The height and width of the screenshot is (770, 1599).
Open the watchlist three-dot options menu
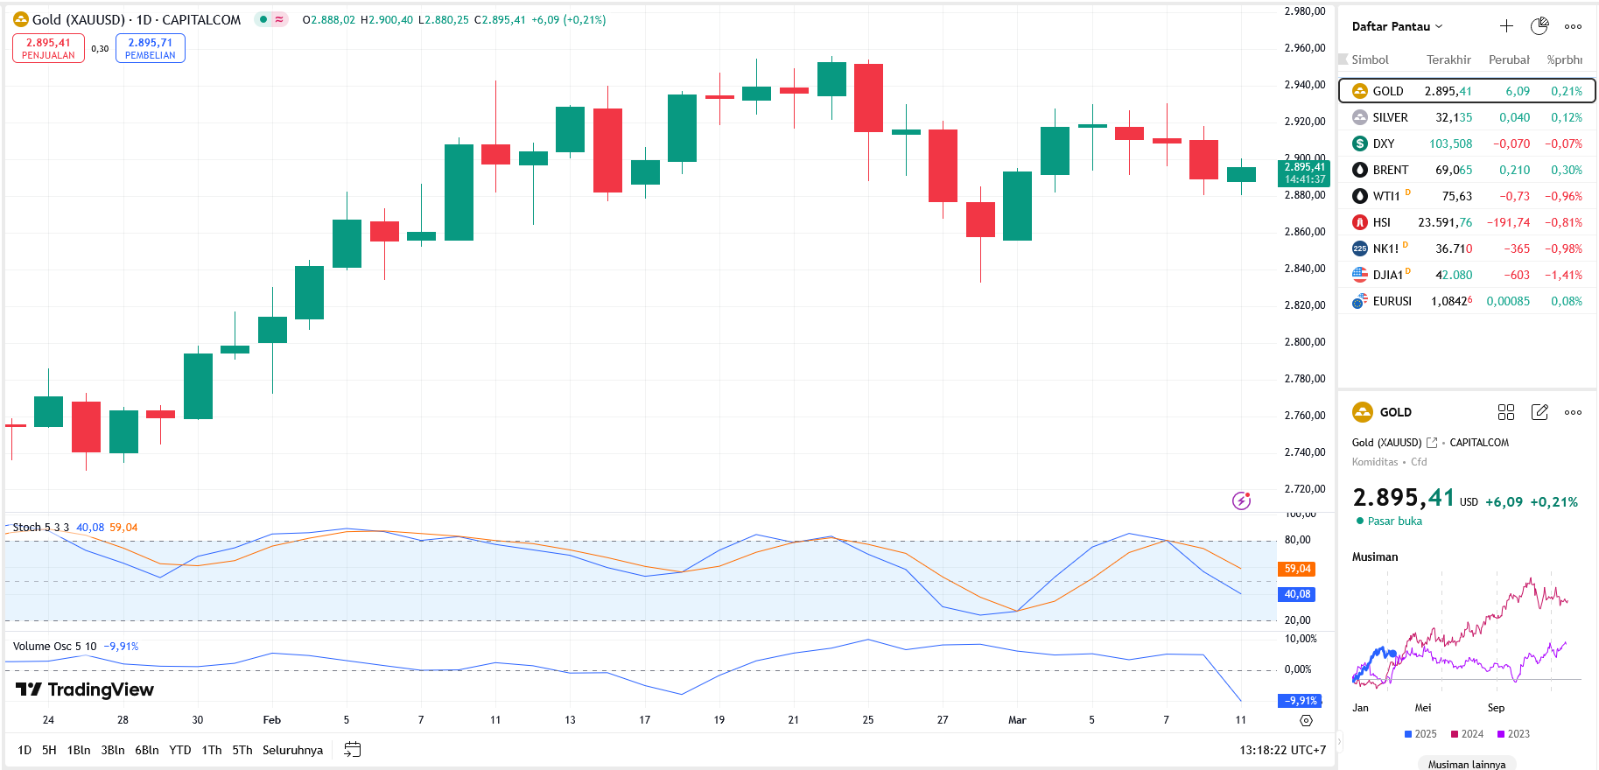click(1573, 26)
